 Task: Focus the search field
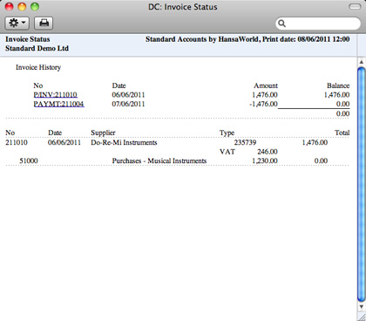click(x=318, y=24)
